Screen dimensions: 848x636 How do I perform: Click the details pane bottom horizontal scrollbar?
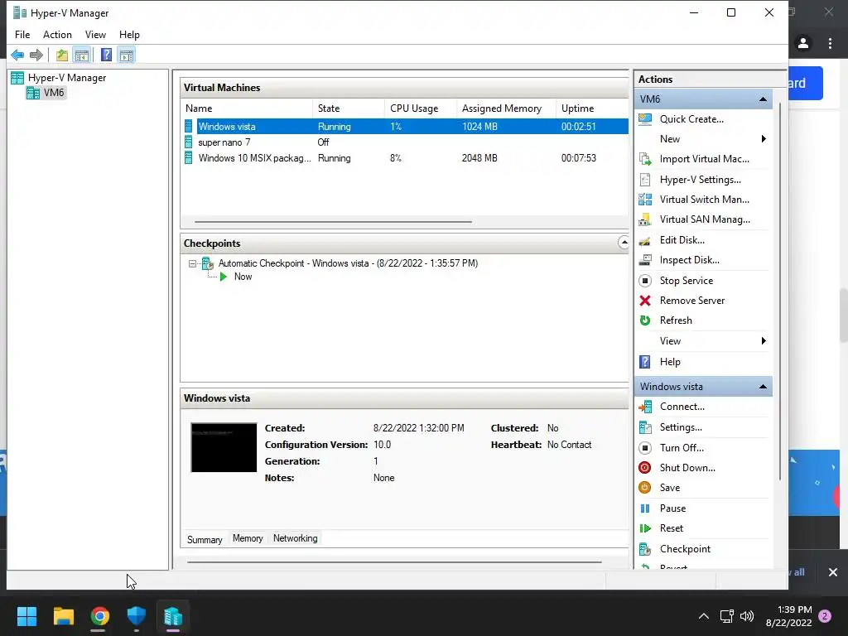point(394,562)
